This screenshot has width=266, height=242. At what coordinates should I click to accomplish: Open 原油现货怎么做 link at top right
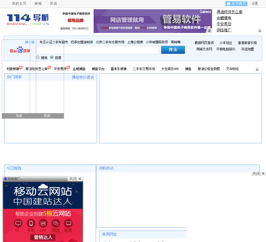[230, 12]
